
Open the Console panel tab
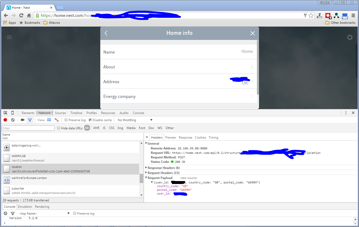[138, 113]
